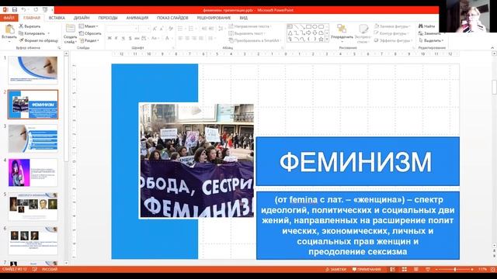497x279 pixels.
Task: Click Reset (Сбросить) slide button
Action: click(x=90, y=33)
